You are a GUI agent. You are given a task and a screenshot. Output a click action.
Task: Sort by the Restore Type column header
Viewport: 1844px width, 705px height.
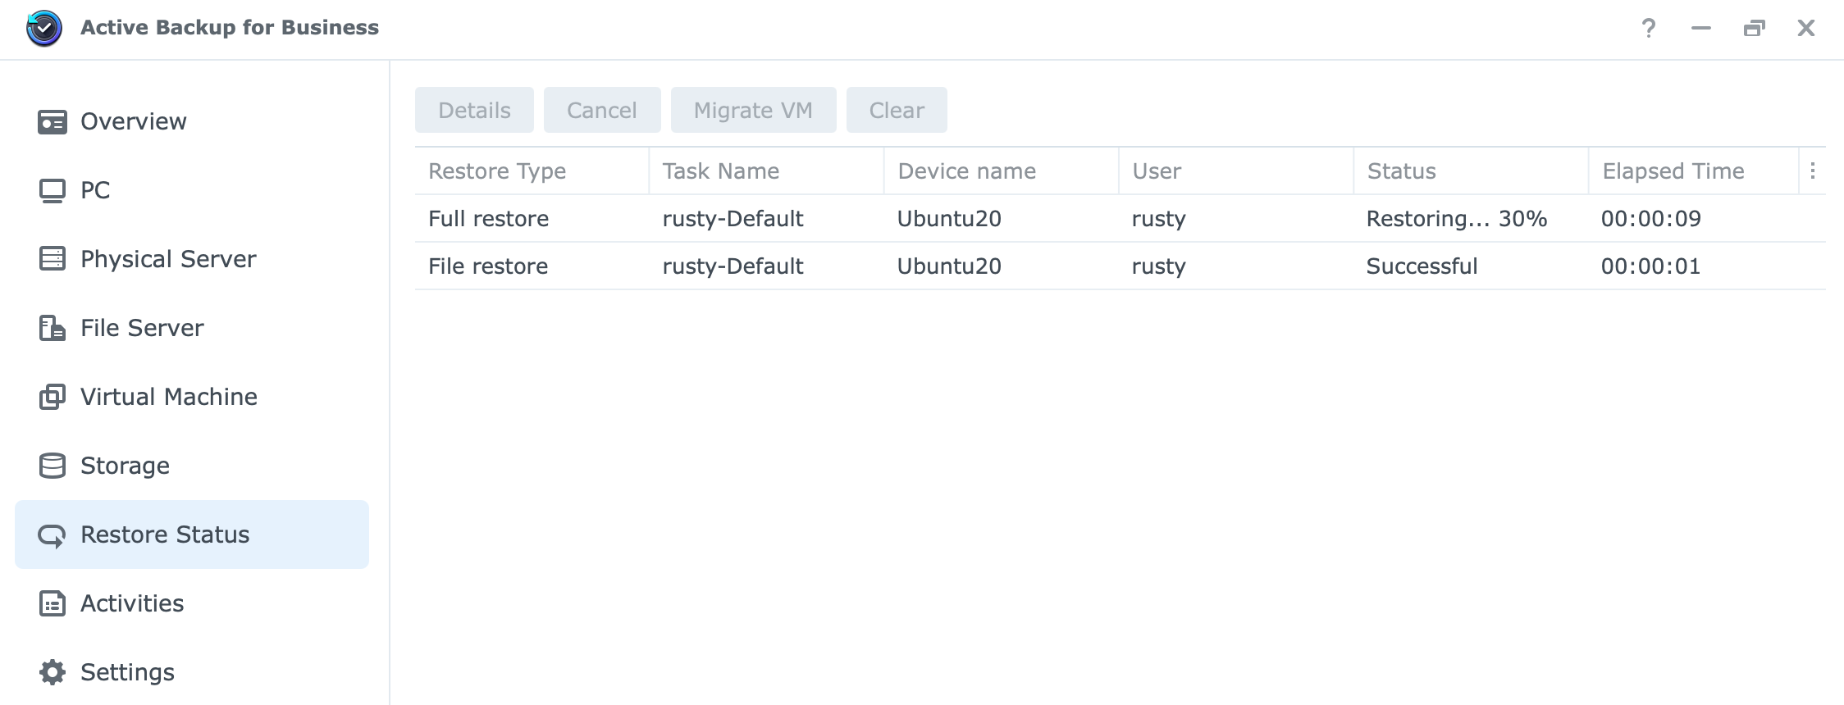click(532, 171)
